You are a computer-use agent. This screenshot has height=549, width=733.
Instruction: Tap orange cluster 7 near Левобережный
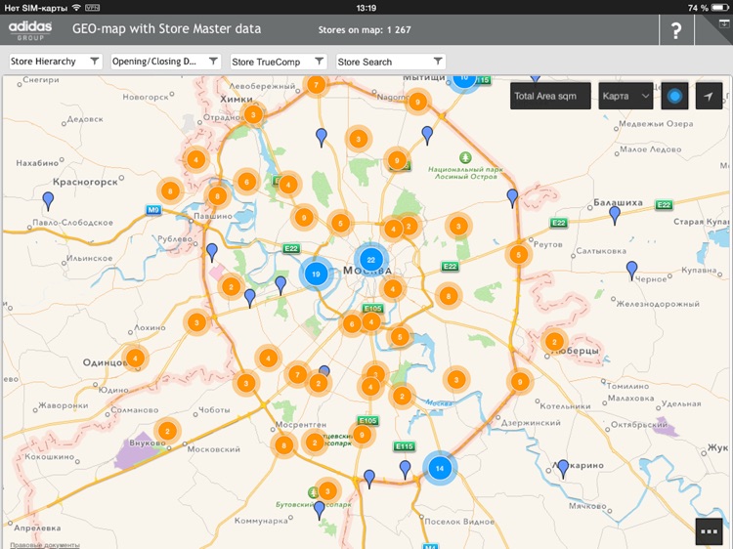tap(316, 85)
